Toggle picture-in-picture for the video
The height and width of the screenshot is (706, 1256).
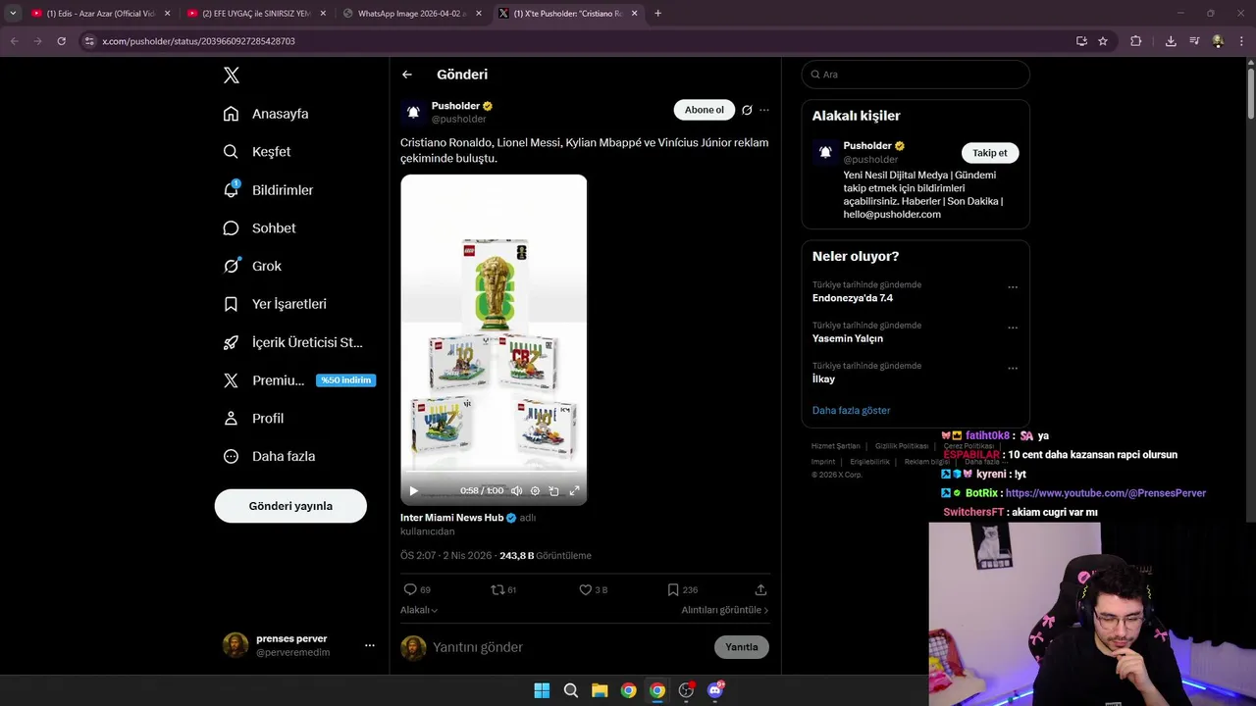point(553,490)
